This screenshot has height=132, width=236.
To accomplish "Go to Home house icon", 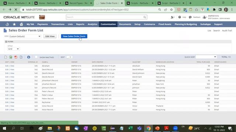I will pos(21,24).
